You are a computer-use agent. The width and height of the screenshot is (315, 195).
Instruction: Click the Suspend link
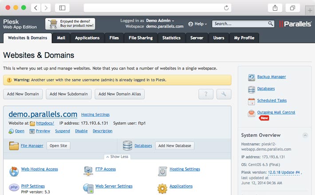63,131
